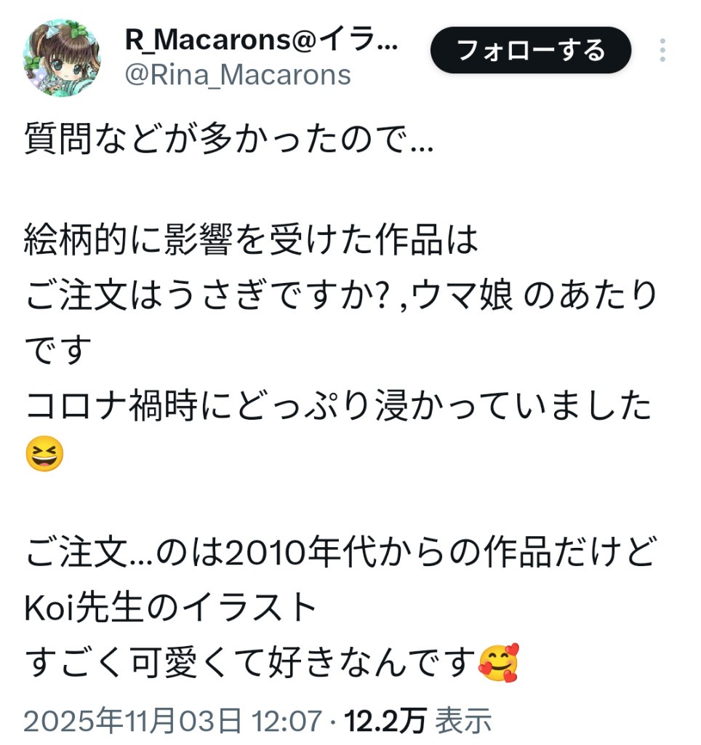Click the line mentioning 2010年代からの作品
The image size is (701, 745).
coord(340,552)
